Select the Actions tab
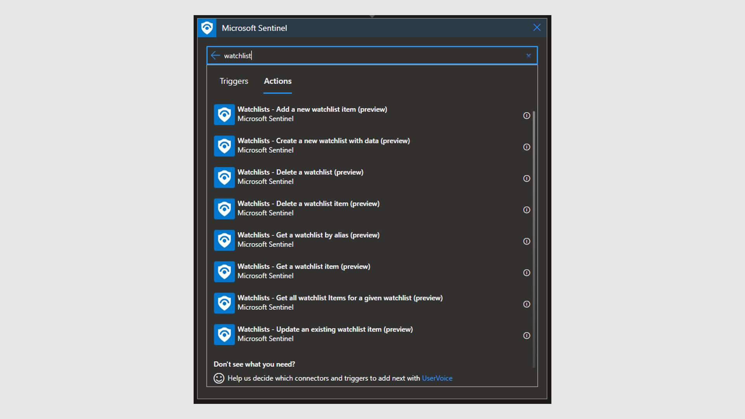Screen dimensions: 745x419 pyautogui.click(x=277, y=81)
